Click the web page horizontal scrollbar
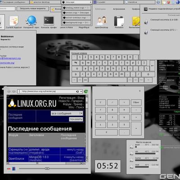 point(45,163)
